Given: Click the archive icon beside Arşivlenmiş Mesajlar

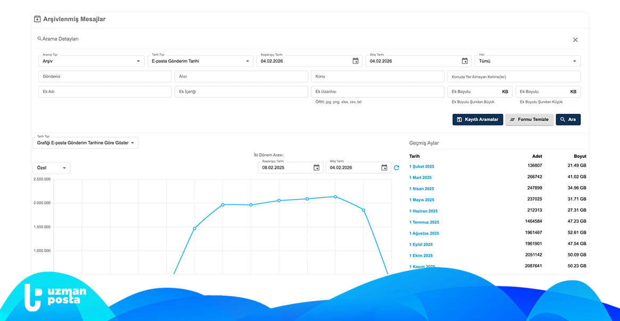Looking at the screenshot, I should (x=37, y=19).
